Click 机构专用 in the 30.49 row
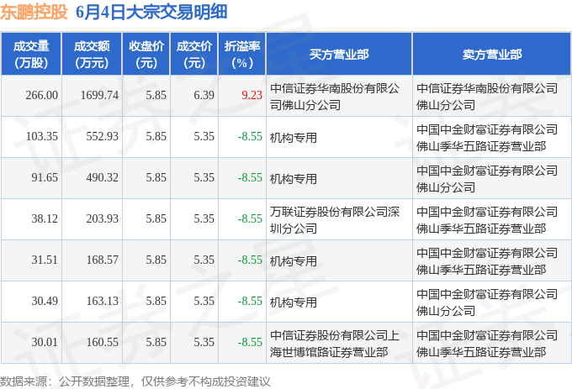Viewport: 572px width, 389px height. coord(294,302)
